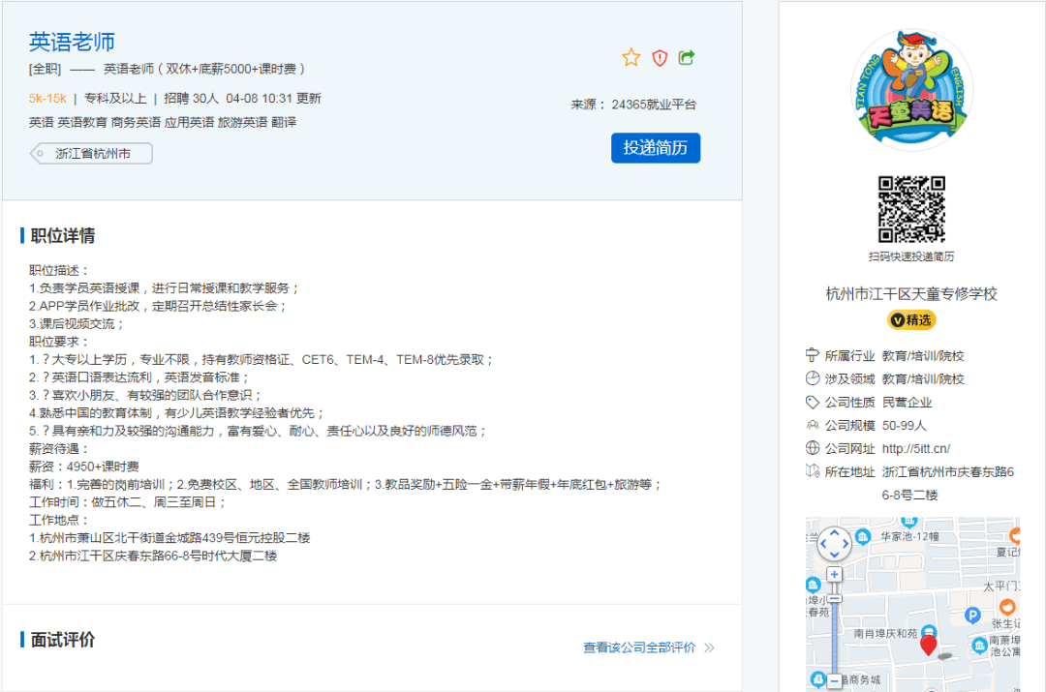Submit resume with 投递简历 button

click(x=656, y=147)
